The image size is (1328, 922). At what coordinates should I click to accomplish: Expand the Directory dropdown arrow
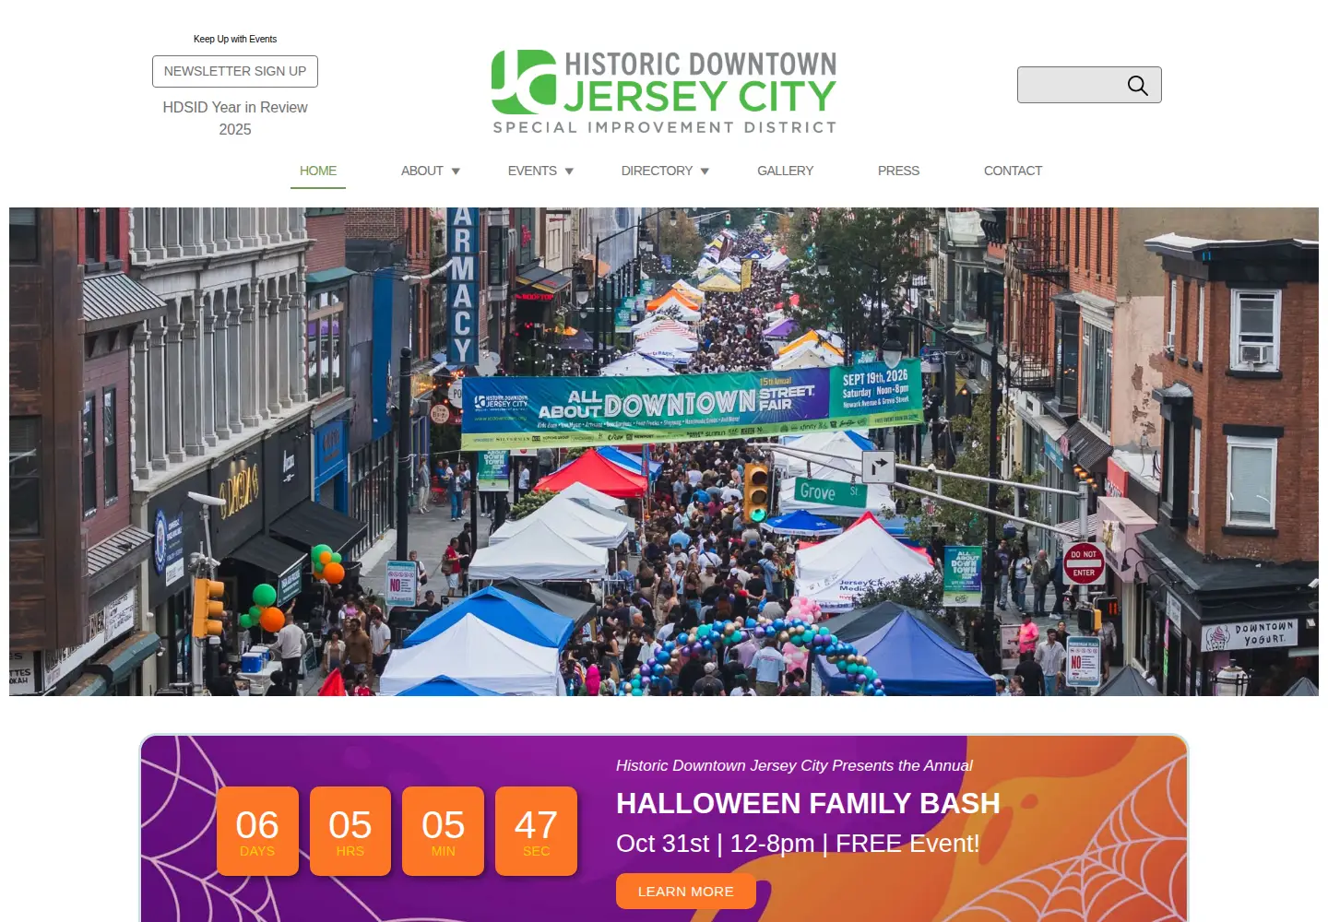(x=705, y=171)
